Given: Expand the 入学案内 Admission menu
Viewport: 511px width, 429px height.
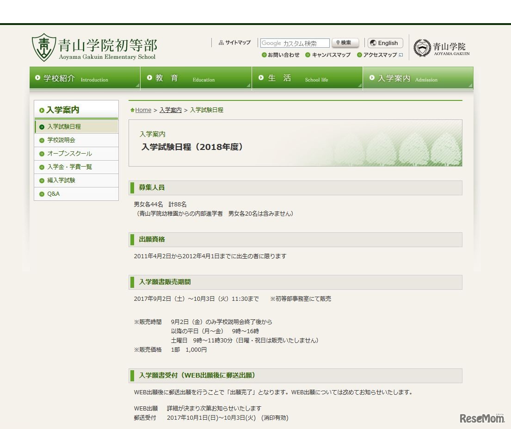Looking at the screenshot, I should pyautogui.click(x=418, y=78).
